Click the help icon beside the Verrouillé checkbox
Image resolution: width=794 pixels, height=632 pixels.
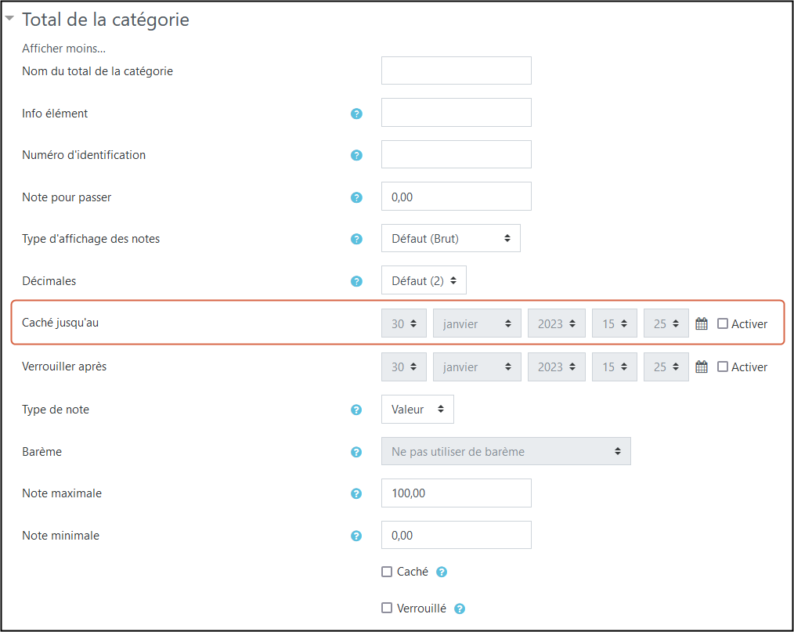click(x=460, y=608)
